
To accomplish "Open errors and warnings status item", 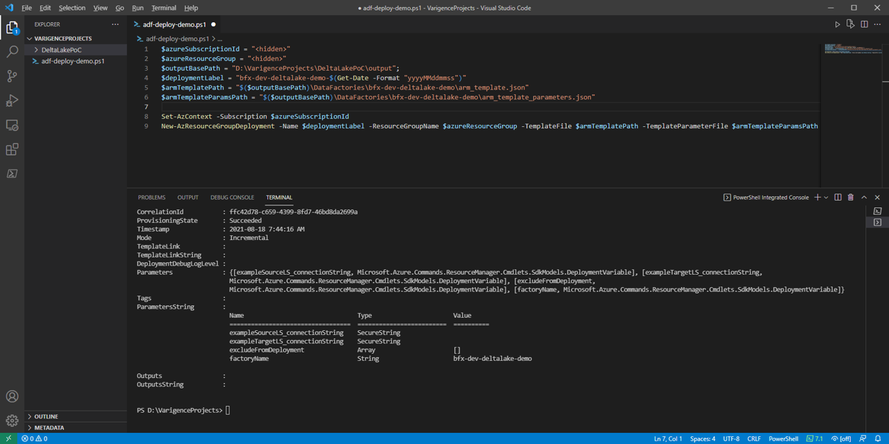I will pyautogui.click(x=34, y=438).
